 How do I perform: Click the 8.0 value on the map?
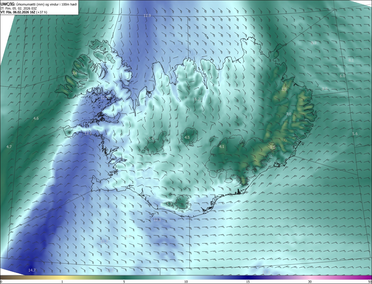click(325, 89)
